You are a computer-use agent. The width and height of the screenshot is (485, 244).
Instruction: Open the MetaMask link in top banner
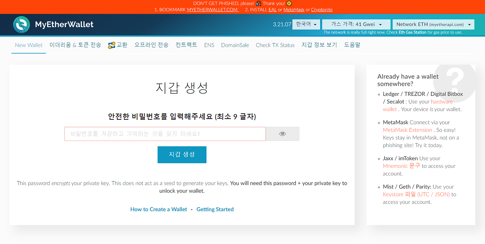294,10
